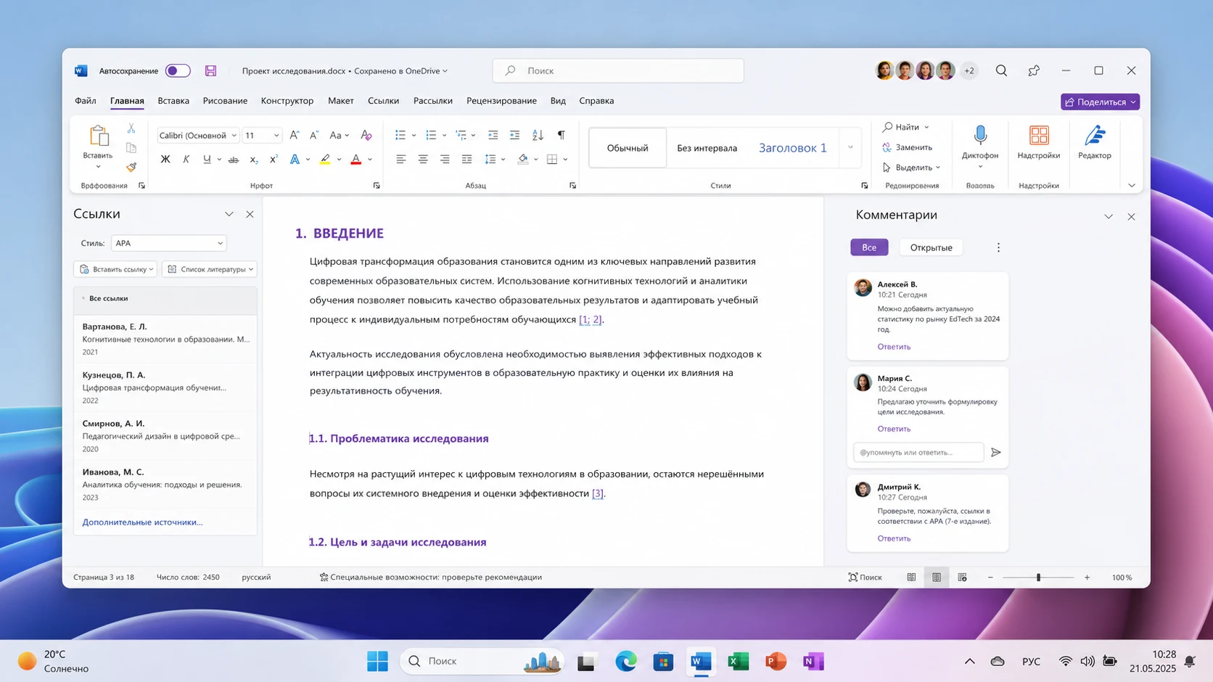Click the comment reply input field
Screen dimensions: 1213x682
(918, 452)
